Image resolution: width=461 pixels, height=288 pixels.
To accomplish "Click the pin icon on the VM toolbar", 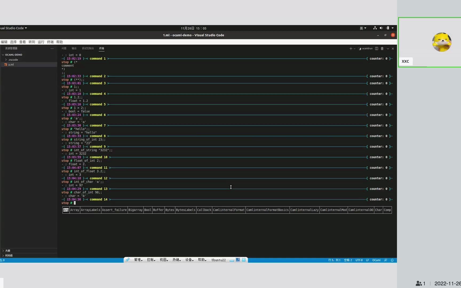I will coord(128,260).
